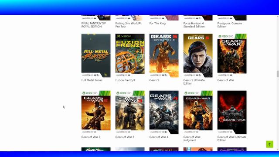Click Gears of War: Ultimate Edition title
This screenshot has height=157, width=279.
pos(232,139)
